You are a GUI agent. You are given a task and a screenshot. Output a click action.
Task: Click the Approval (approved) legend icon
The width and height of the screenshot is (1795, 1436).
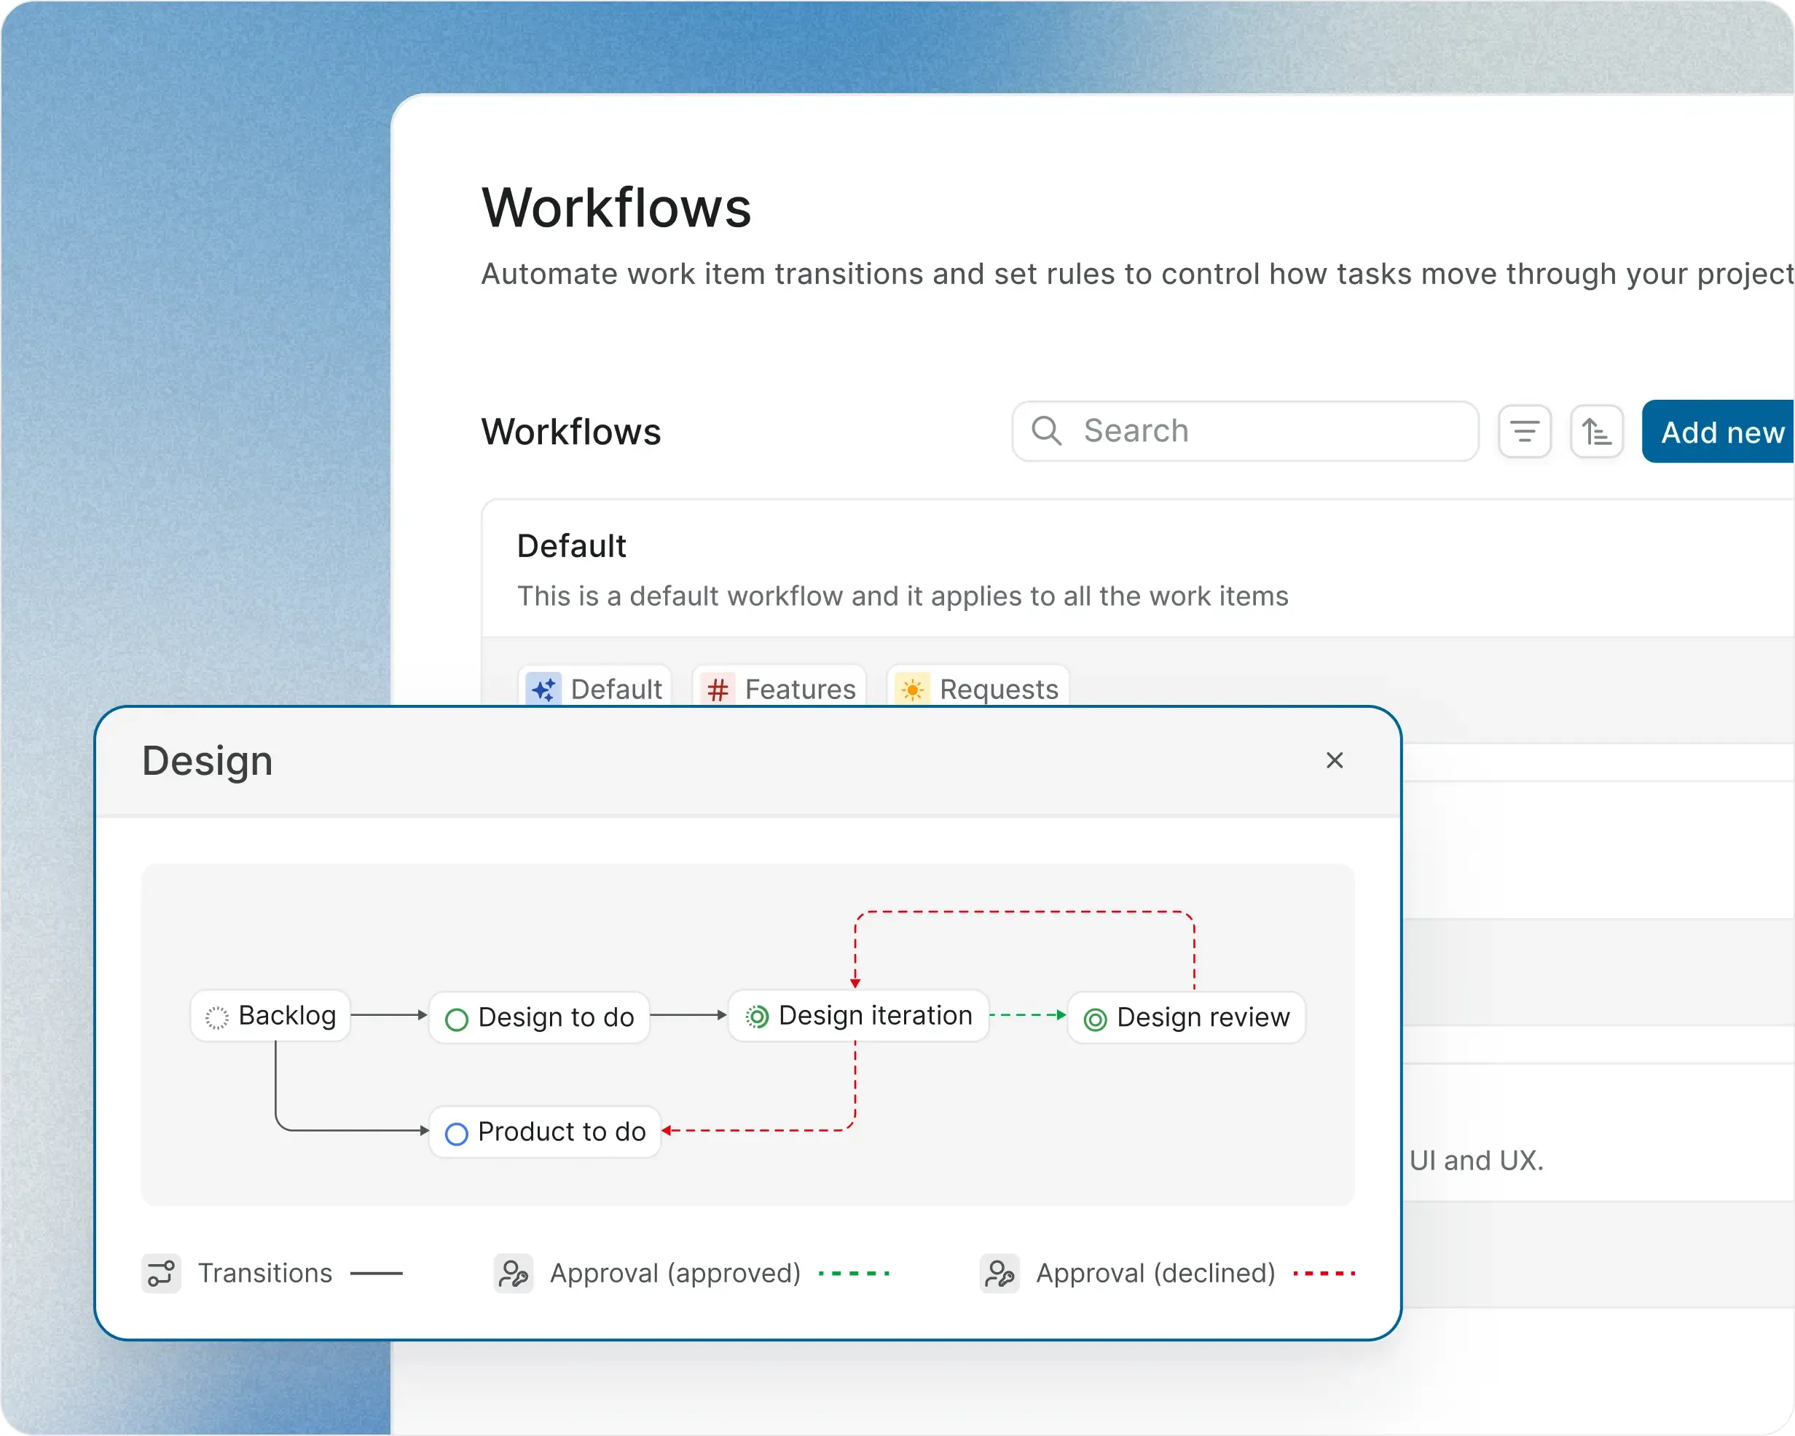[513, 1273]
